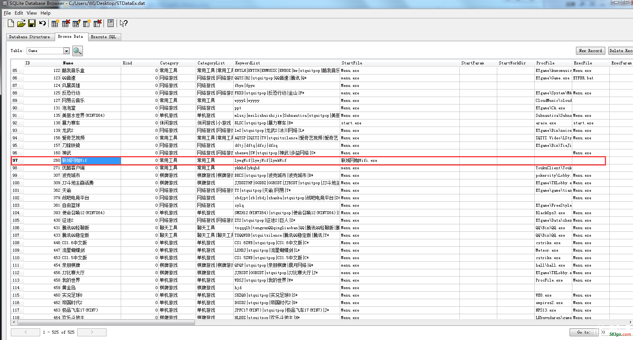Image resolution: width=633 pixels, height=340 pixels.
Task: Click the Delete Table toolbar icon
Action: click(x=66, y=23)
